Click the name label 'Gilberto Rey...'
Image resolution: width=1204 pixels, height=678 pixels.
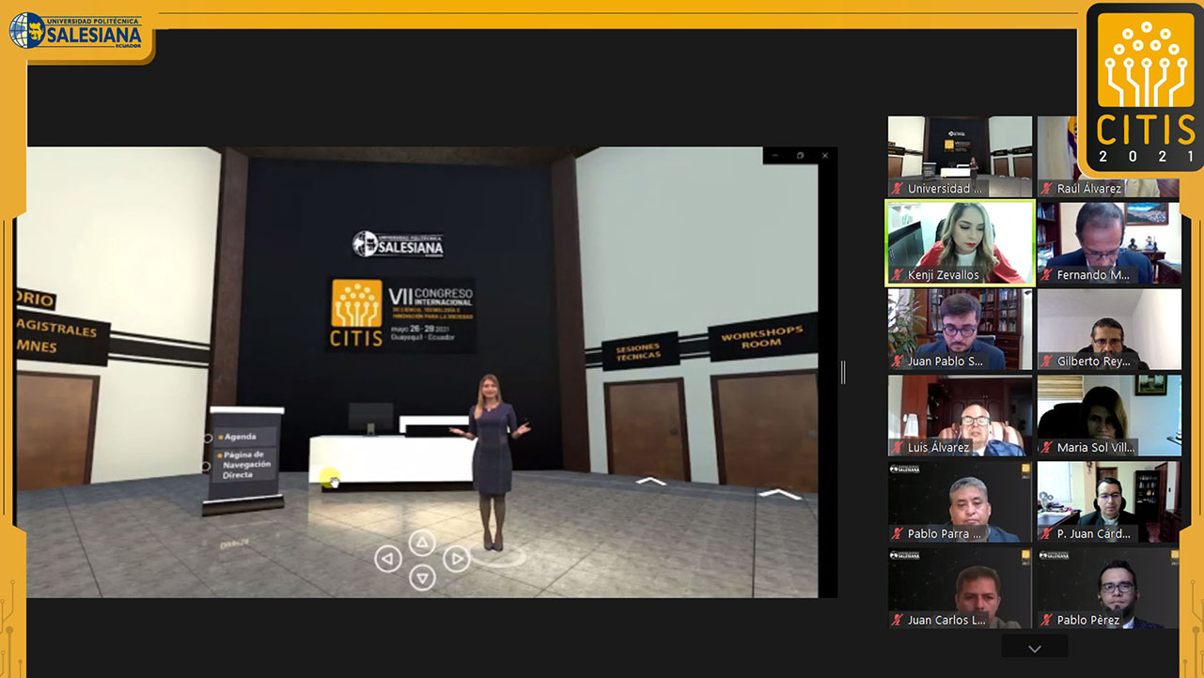click(1094, 362)
